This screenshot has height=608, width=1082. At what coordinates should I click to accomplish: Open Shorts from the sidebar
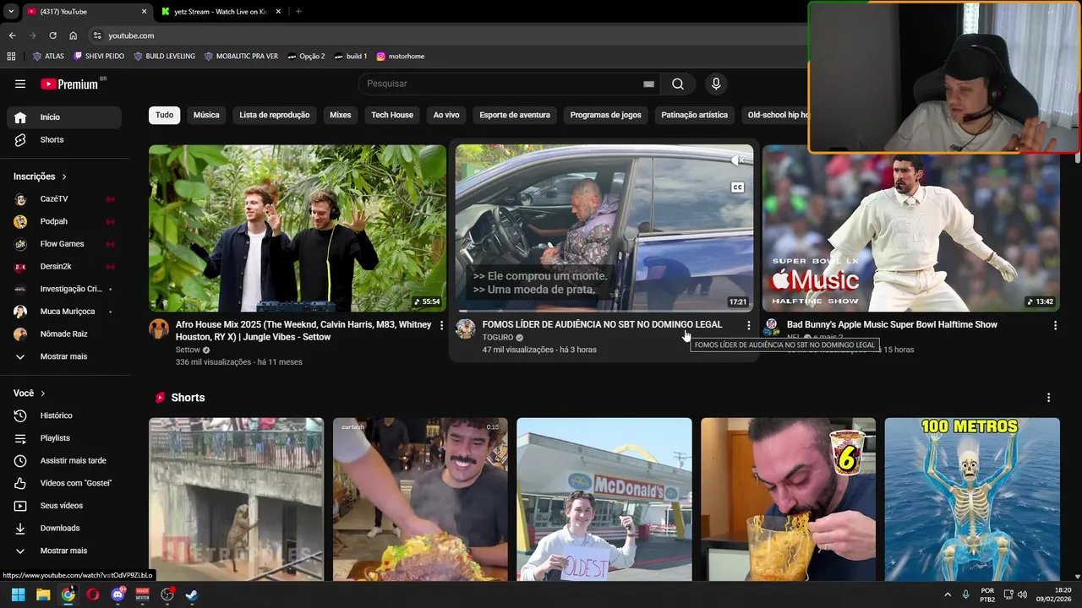pos(64,139)
